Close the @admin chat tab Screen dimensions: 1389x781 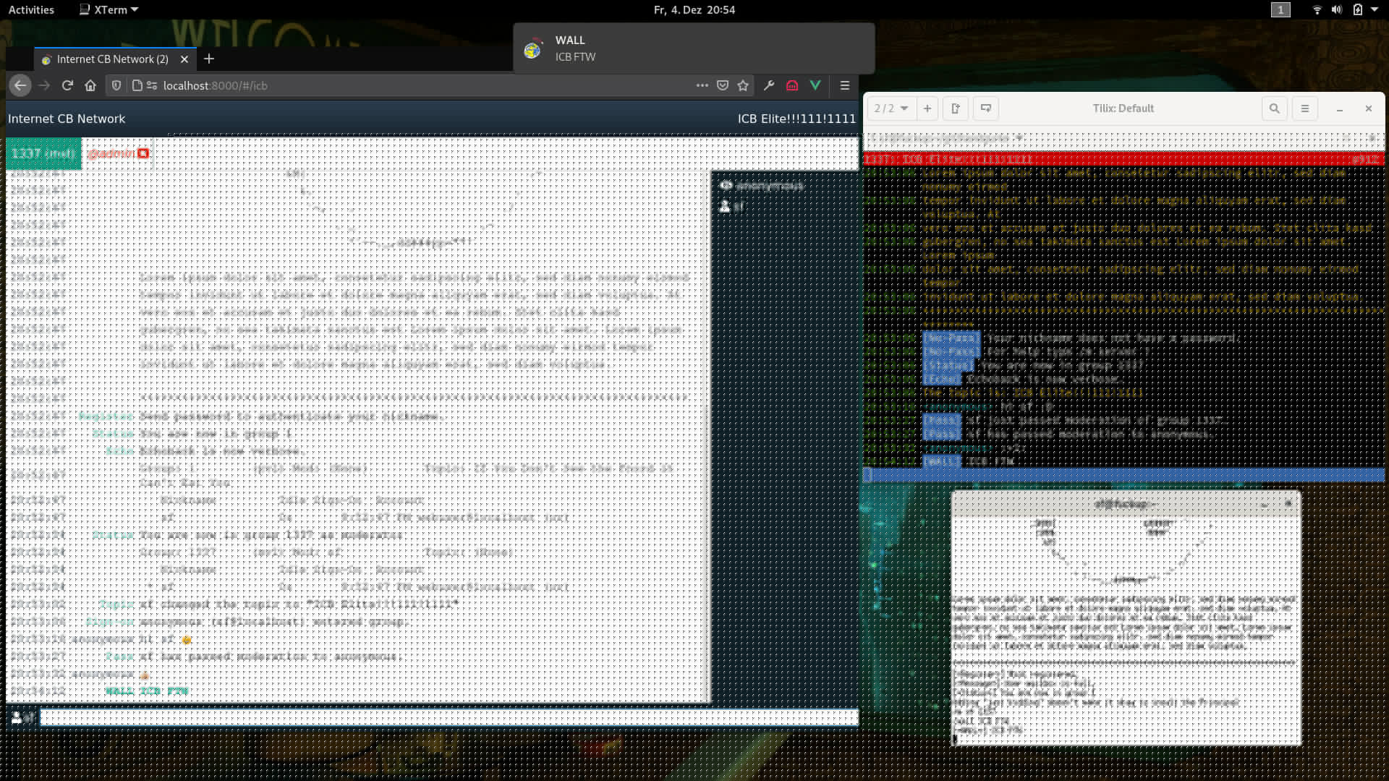[144, 153]
